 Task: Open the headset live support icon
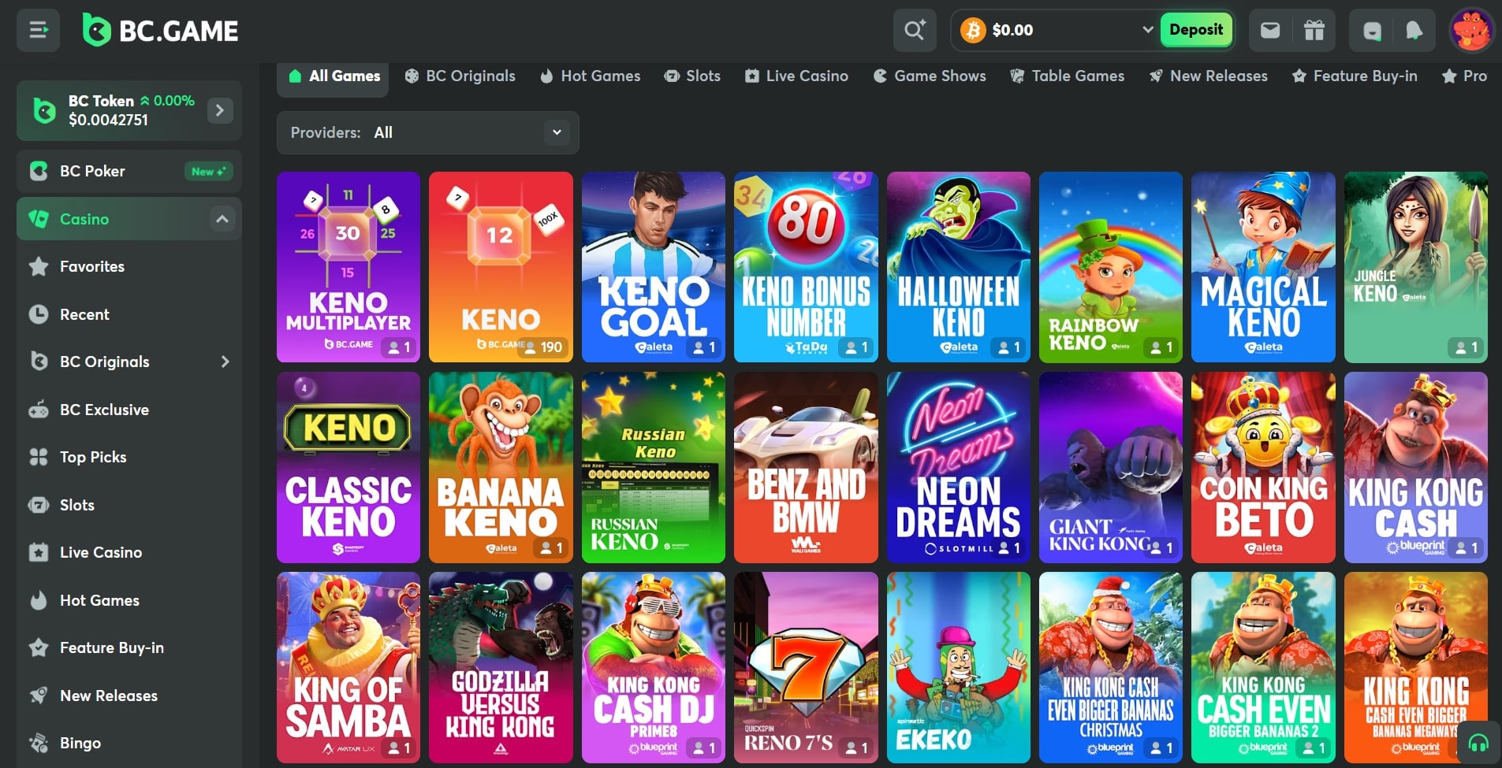click(1478, 743)
